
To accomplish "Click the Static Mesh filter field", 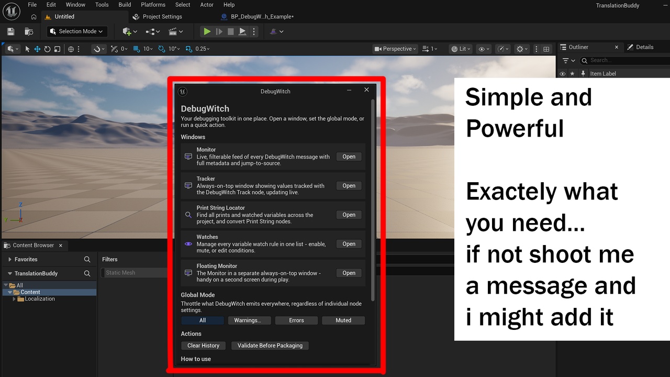I will (133, 273).
